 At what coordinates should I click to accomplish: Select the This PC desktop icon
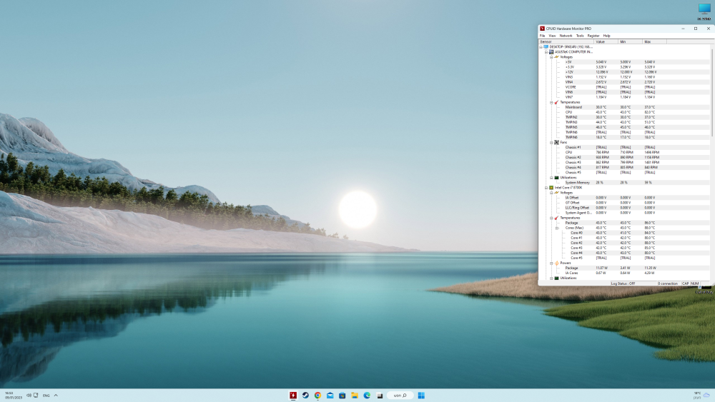click(x=704, y=12)
